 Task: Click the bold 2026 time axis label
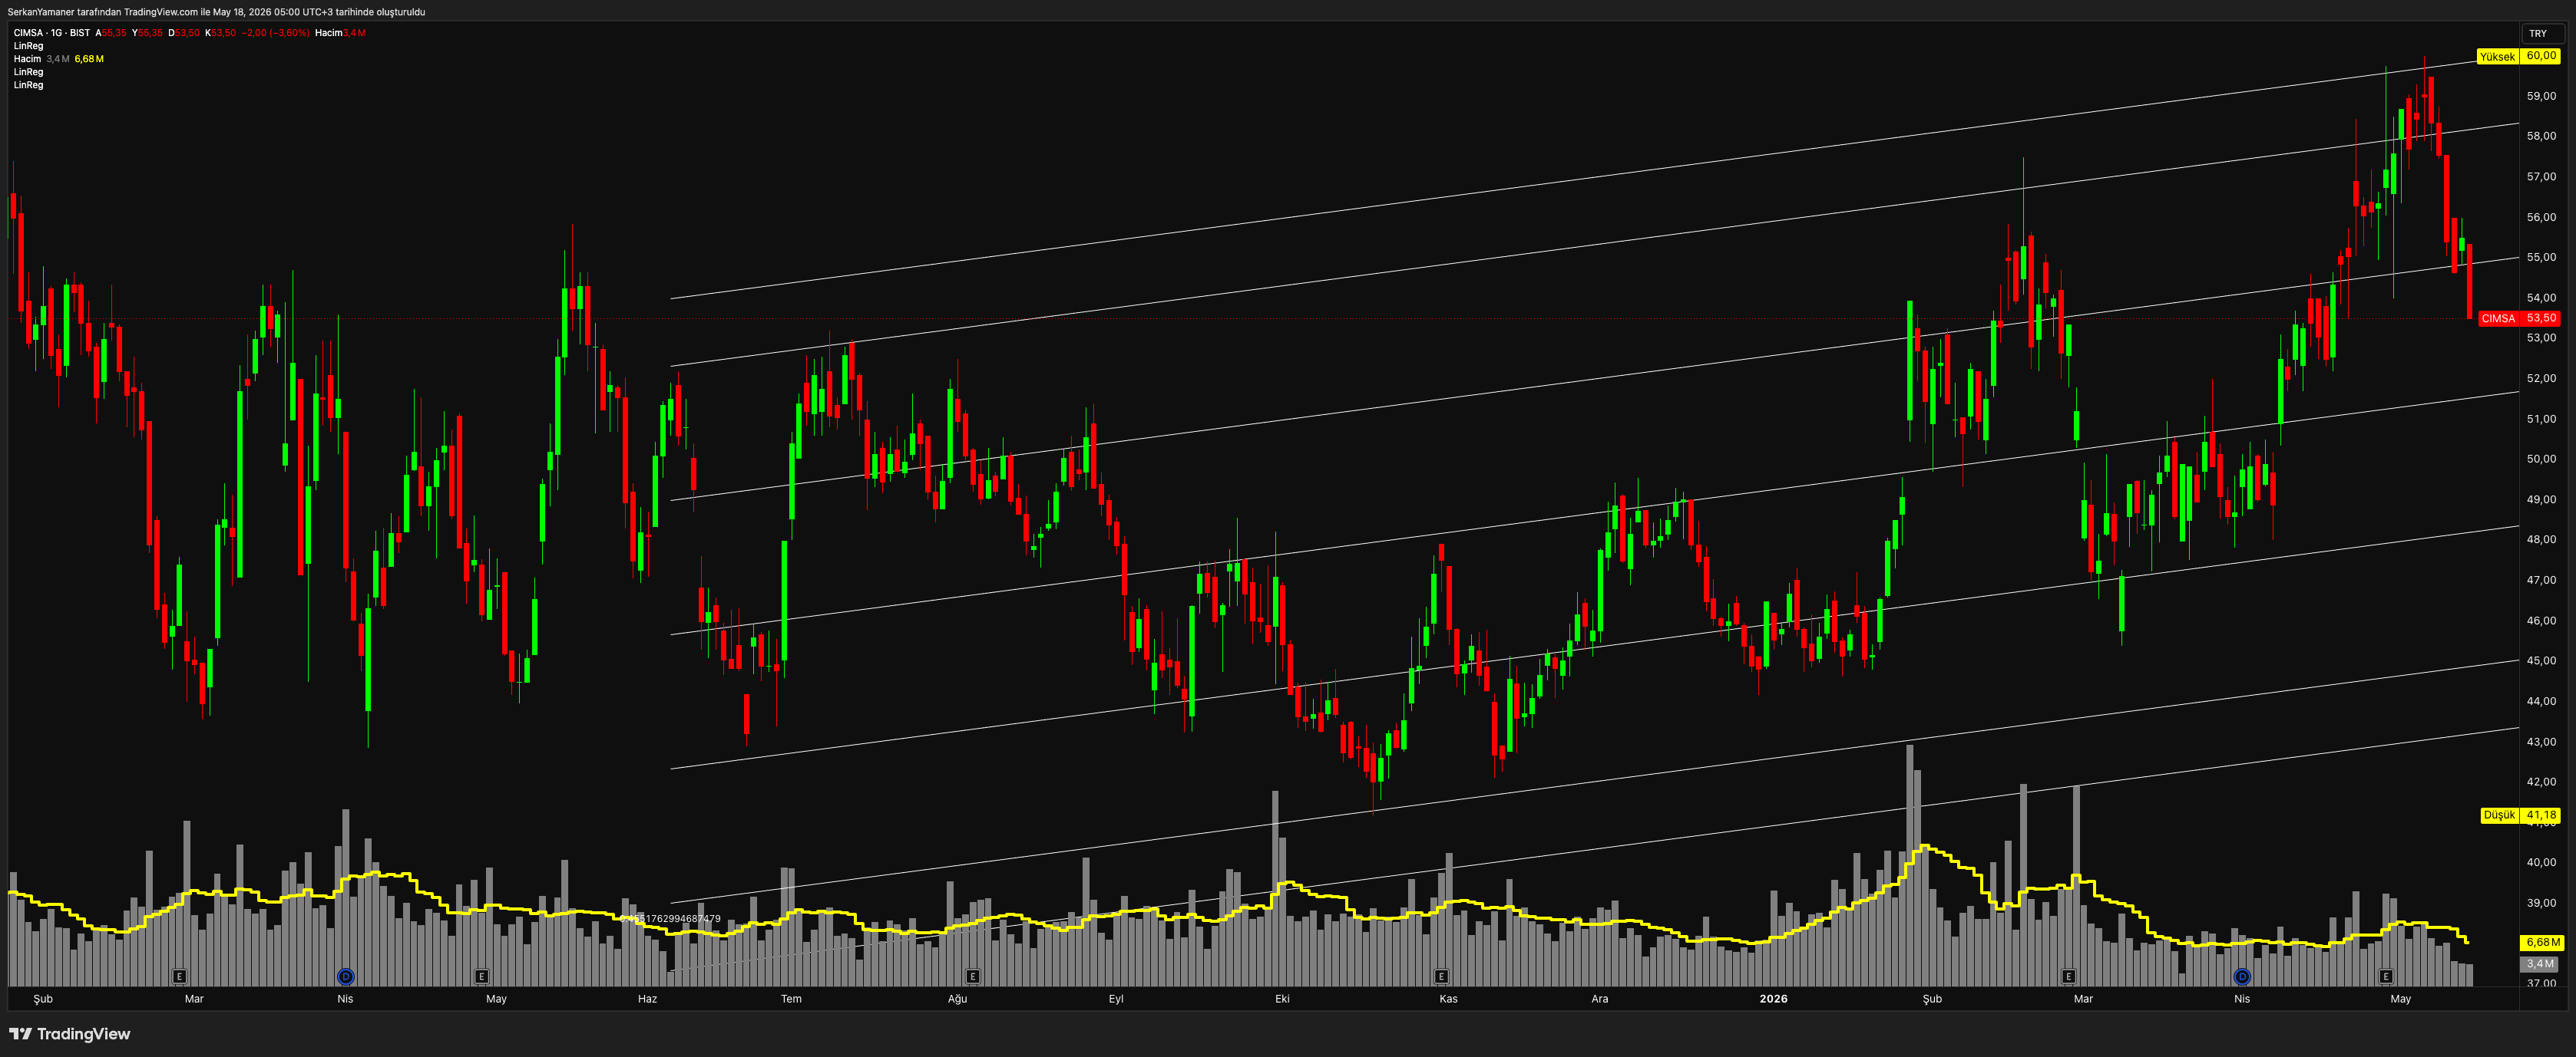click(1773, 999)
